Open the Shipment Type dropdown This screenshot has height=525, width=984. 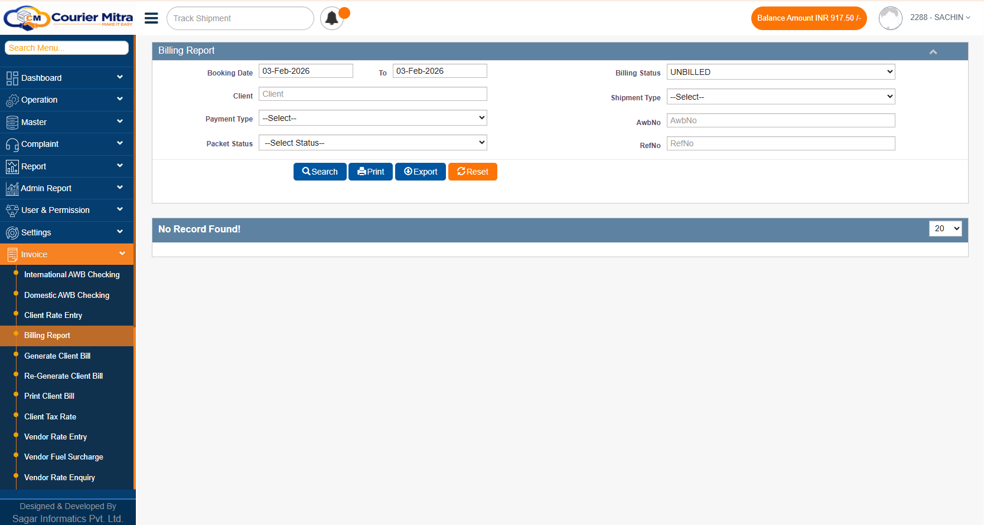tap(781, 97)
